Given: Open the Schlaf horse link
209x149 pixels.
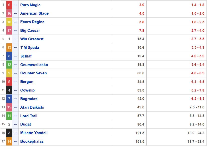Looking at the screenshot, I should point(26,56).
